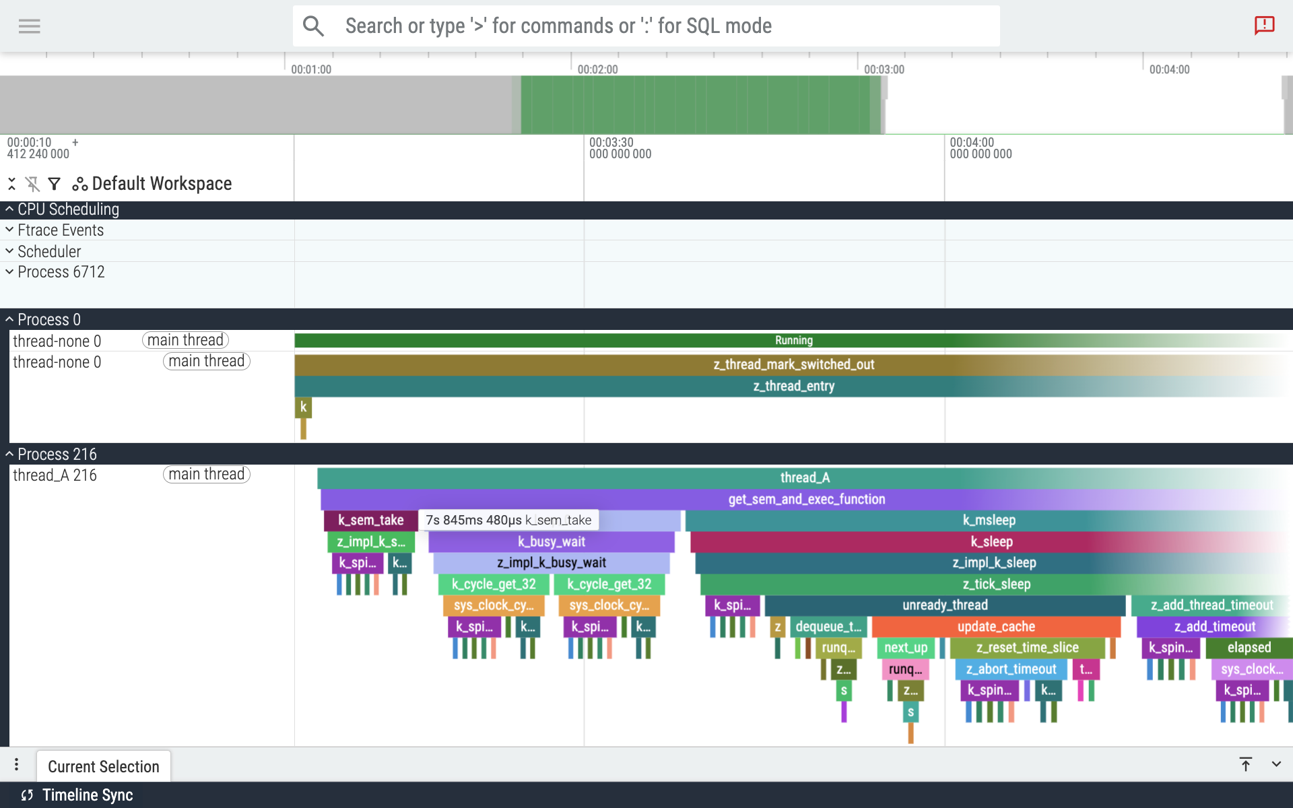Open the bug report icon top right
This screenshot has width=1293, height=808.
tap(1265, 26)
